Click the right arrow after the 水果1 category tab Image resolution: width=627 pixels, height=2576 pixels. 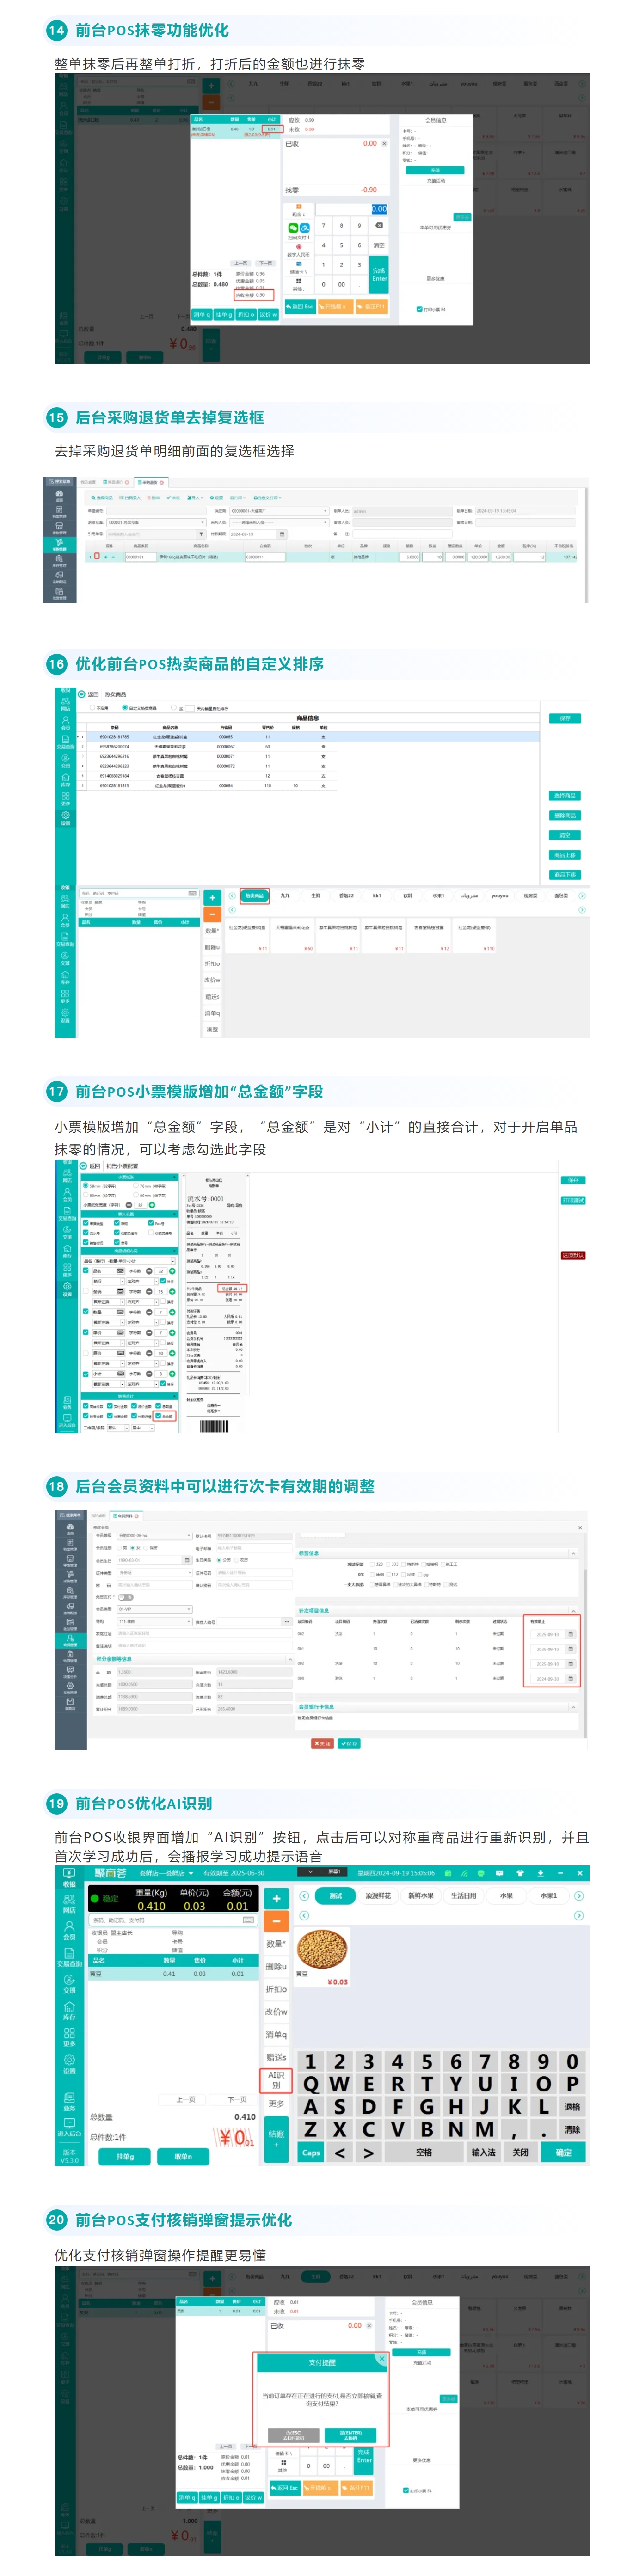579,1896
